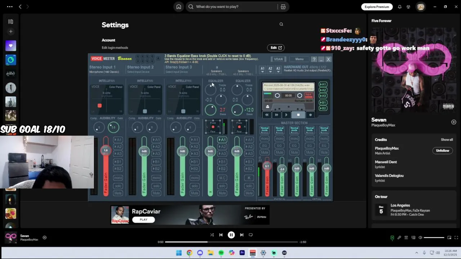Open Browse icon in Spotify search bar
Image resolution: width=461 pixels, height=259 pixels.
283,6
